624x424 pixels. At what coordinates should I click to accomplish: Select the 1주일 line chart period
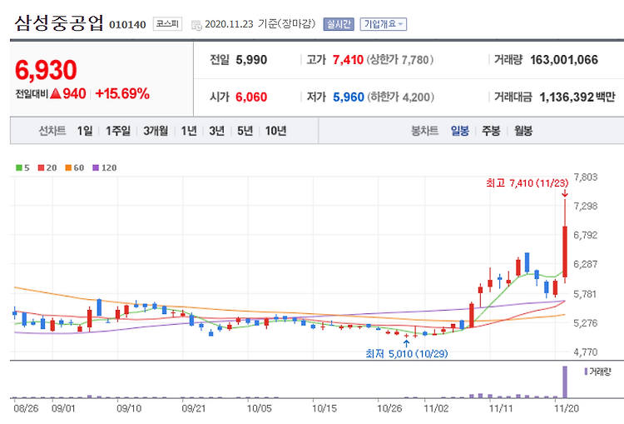118,131
